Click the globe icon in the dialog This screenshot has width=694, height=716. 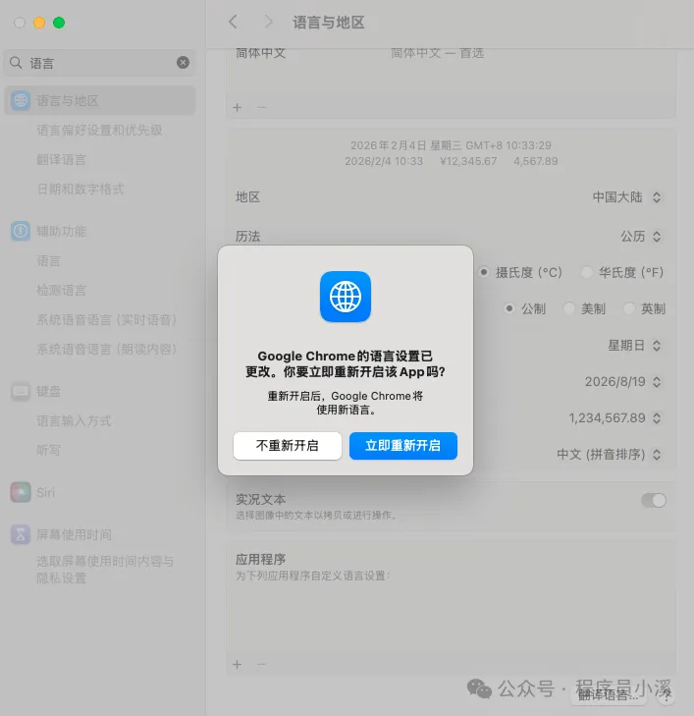[x=346, y=297]
